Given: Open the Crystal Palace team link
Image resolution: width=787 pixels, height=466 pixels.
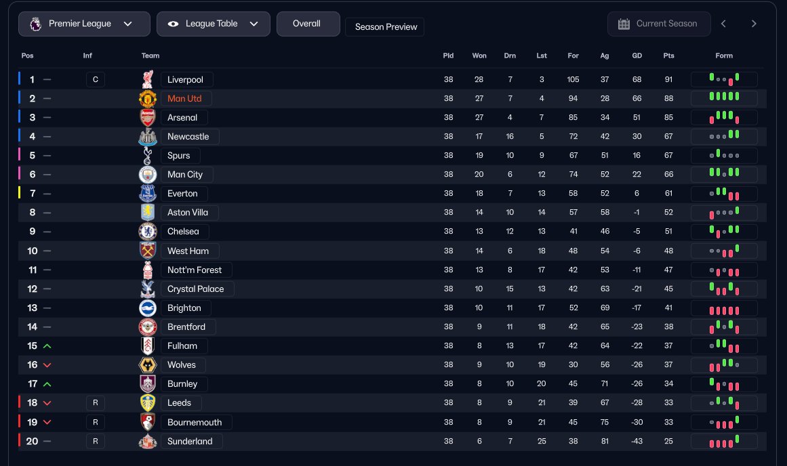Looking at the screenshot, I should tap(196, 289).
